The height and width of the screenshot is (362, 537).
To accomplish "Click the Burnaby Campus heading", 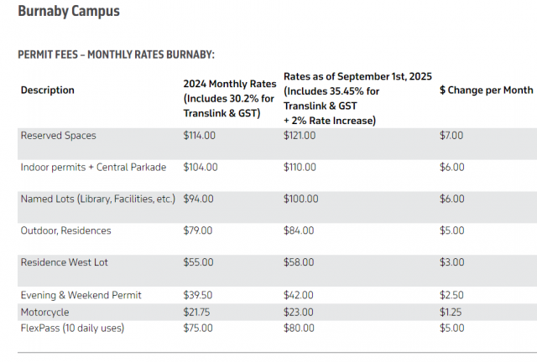I will click(68, 12).
